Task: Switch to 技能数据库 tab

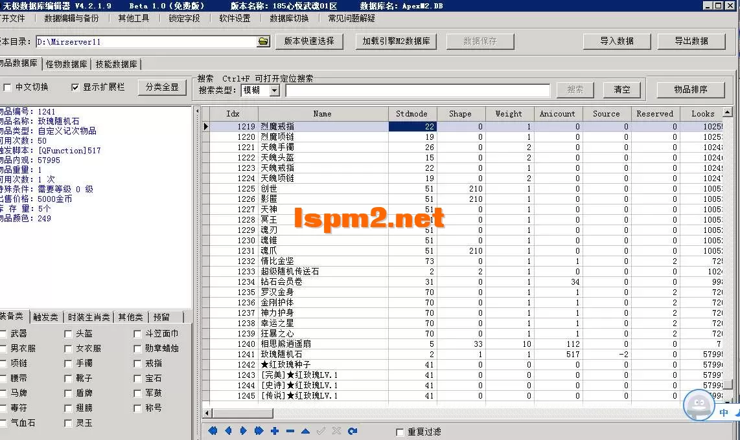Action: pyautogui.click(x=116, y=64)
